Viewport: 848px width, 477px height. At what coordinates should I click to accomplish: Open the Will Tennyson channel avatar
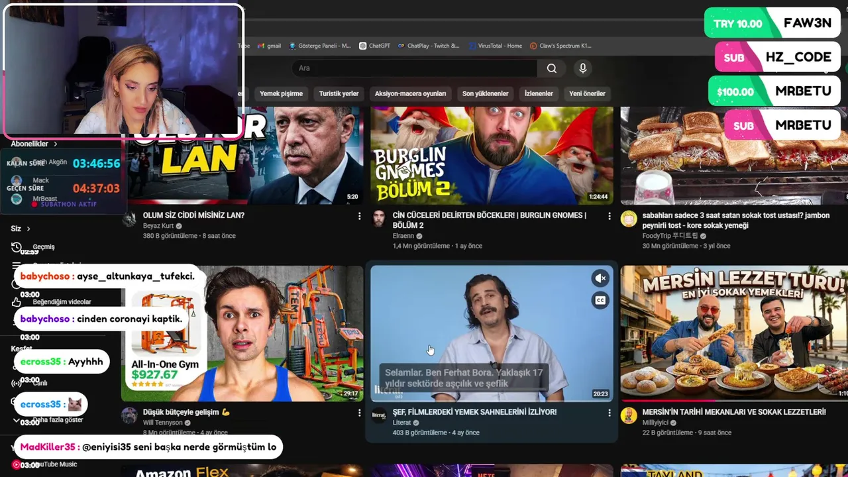[x=129, y=415]
